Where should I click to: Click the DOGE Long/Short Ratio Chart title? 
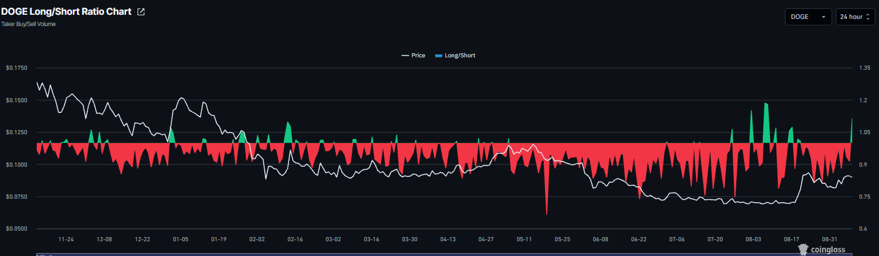[x=66, y=12]
